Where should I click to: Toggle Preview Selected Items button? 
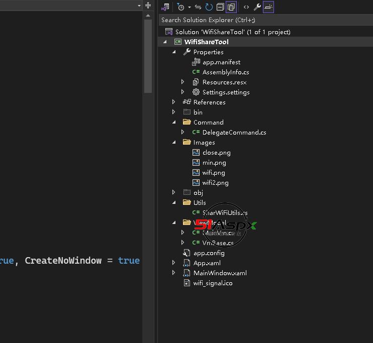click(x=268, y=7)
